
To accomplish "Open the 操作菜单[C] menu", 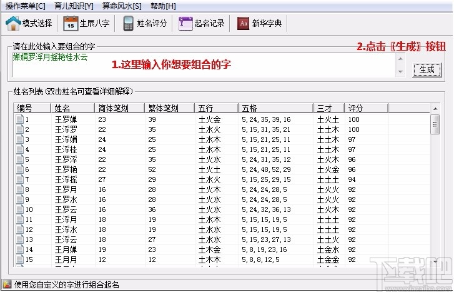I will click(26, 6).
